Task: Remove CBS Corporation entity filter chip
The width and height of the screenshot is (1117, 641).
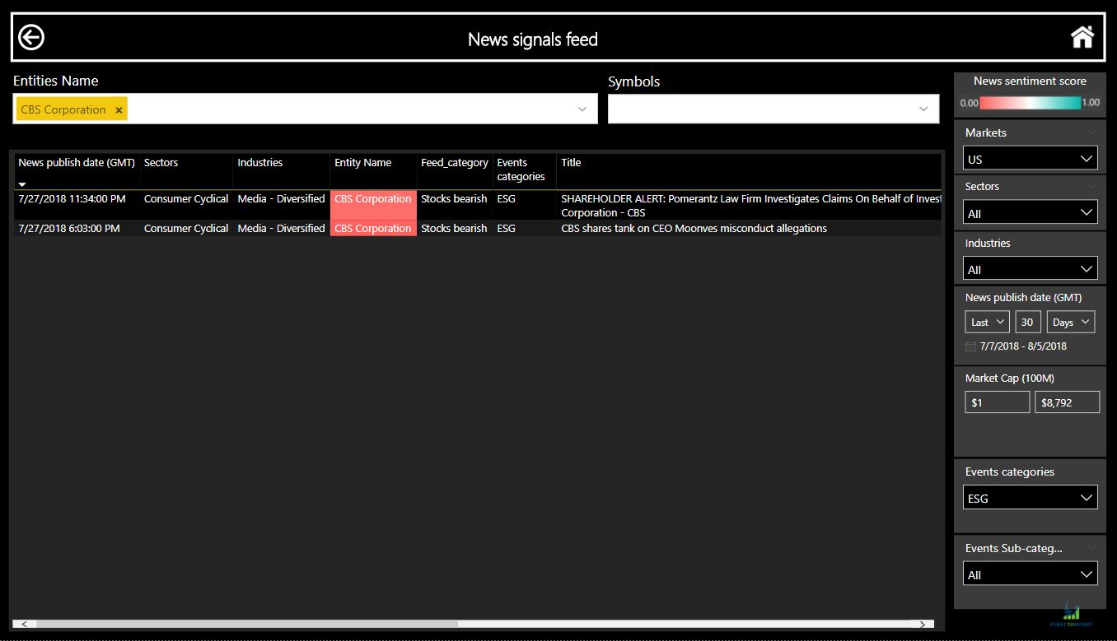Action: click(119, 109)
